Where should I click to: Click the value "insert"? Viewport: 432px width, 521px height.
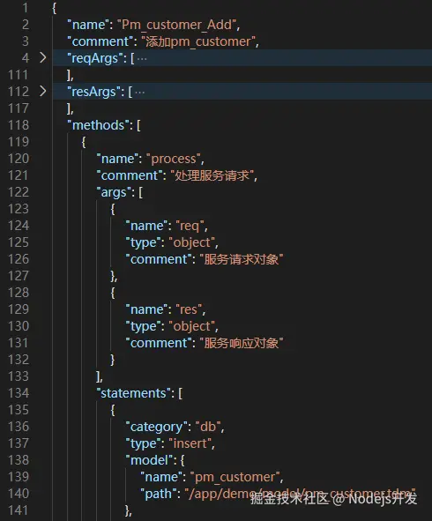(190, 443)
